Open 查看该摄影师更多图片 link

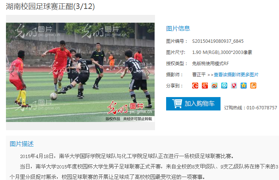pos(236,75)
